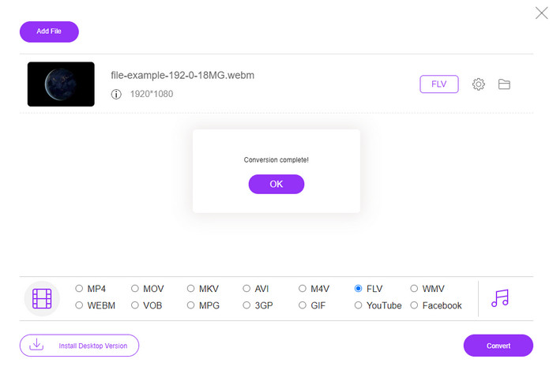Open the settings gear for the file
The image size is (553, 374).
[x=478, y=84]
